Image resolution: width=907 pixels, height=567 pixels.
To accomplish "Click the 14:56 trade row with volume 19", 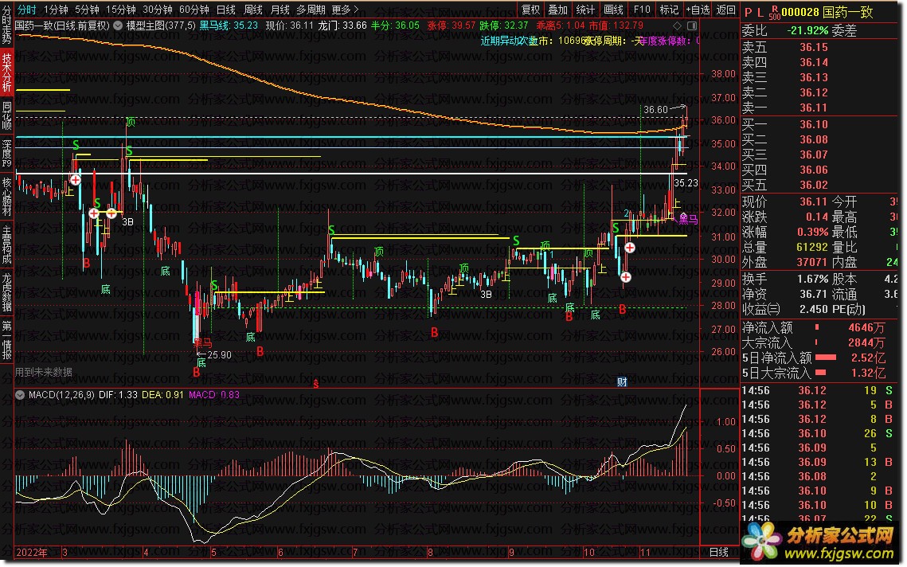I will coord(819,390).
